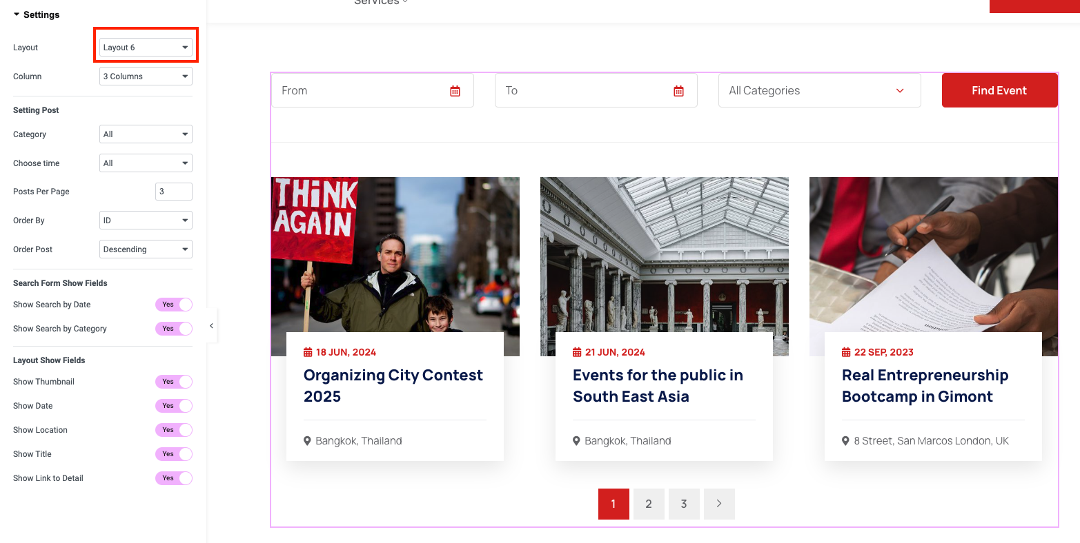Screen dimensions: 1080x543
Task: Turn off Show Link to Detail
Action: [173, 478]
